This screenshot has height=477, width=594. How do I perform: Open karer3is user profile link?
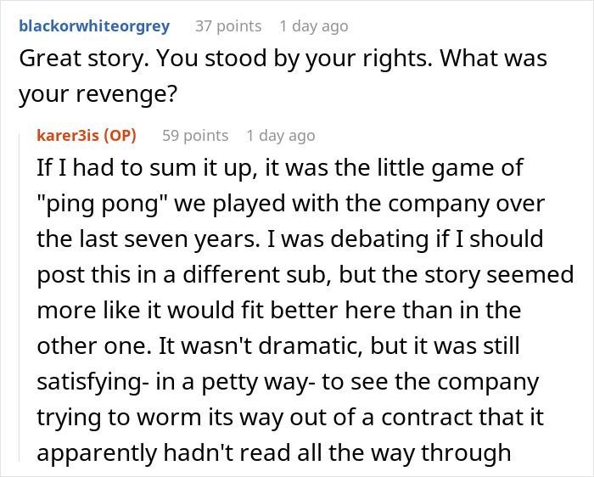point(71,135)
